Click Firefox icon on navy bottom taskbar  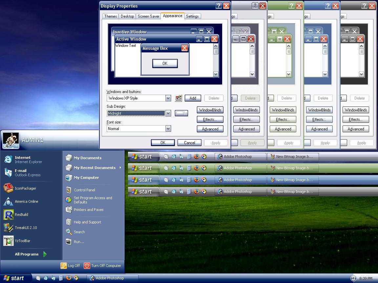[69, 278]
